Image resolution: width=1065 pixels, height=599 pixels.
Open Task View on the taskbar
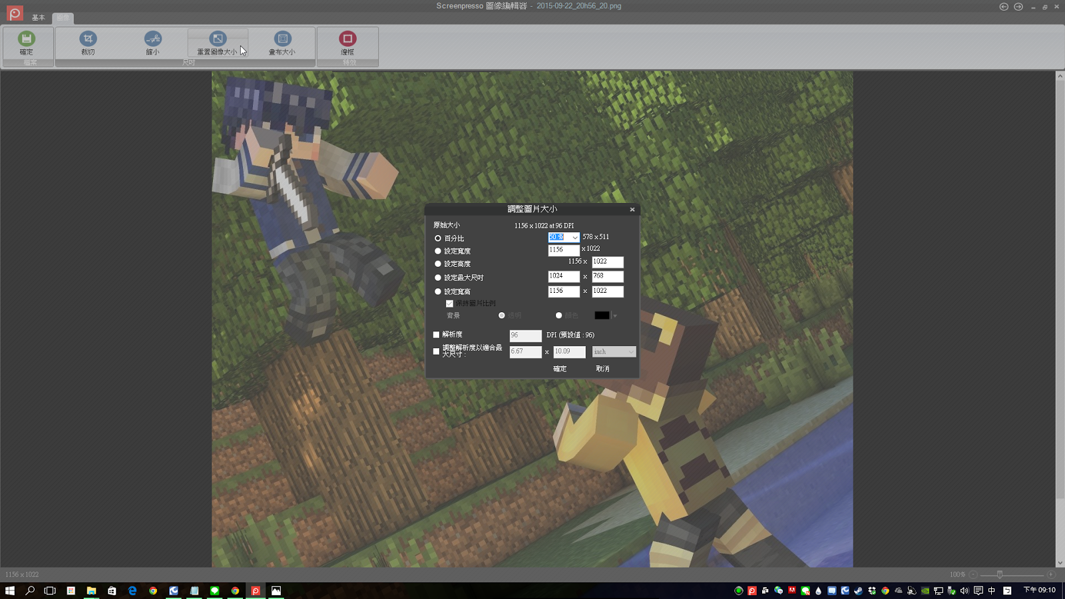pyautogui.click(x=50, y=590)
